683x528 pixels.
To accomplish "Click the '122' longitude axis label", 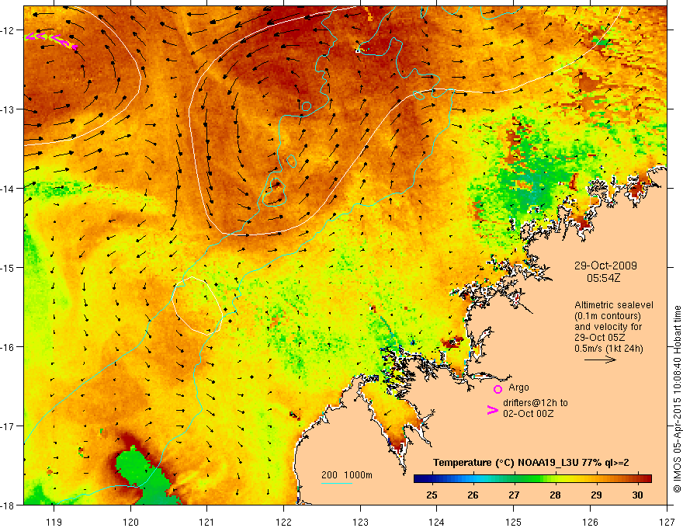I will click(283, 522).
